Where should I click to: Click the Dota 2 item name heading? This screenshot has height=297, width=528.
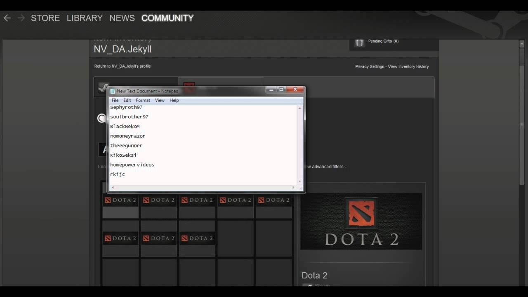coord(314,276)
